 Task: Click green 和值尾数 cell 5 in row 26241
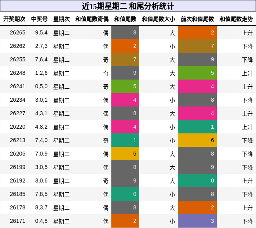click(125, 86)
